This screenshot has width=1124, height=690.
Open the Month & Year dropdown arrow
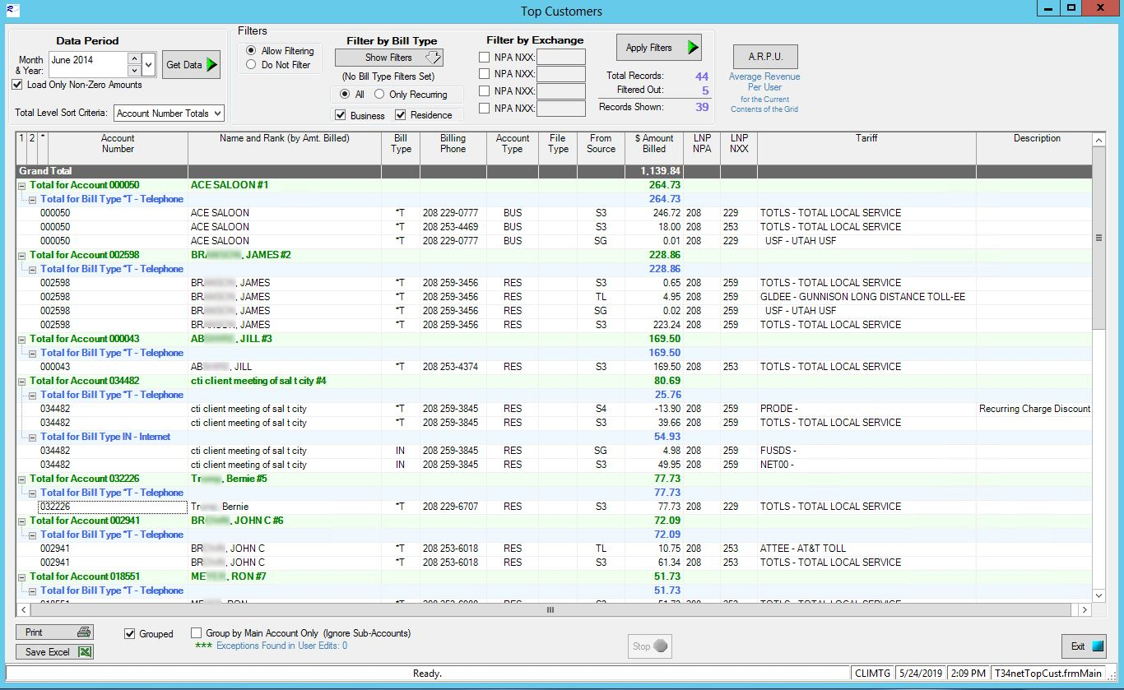pyautogui.click(x=149, y=64)
